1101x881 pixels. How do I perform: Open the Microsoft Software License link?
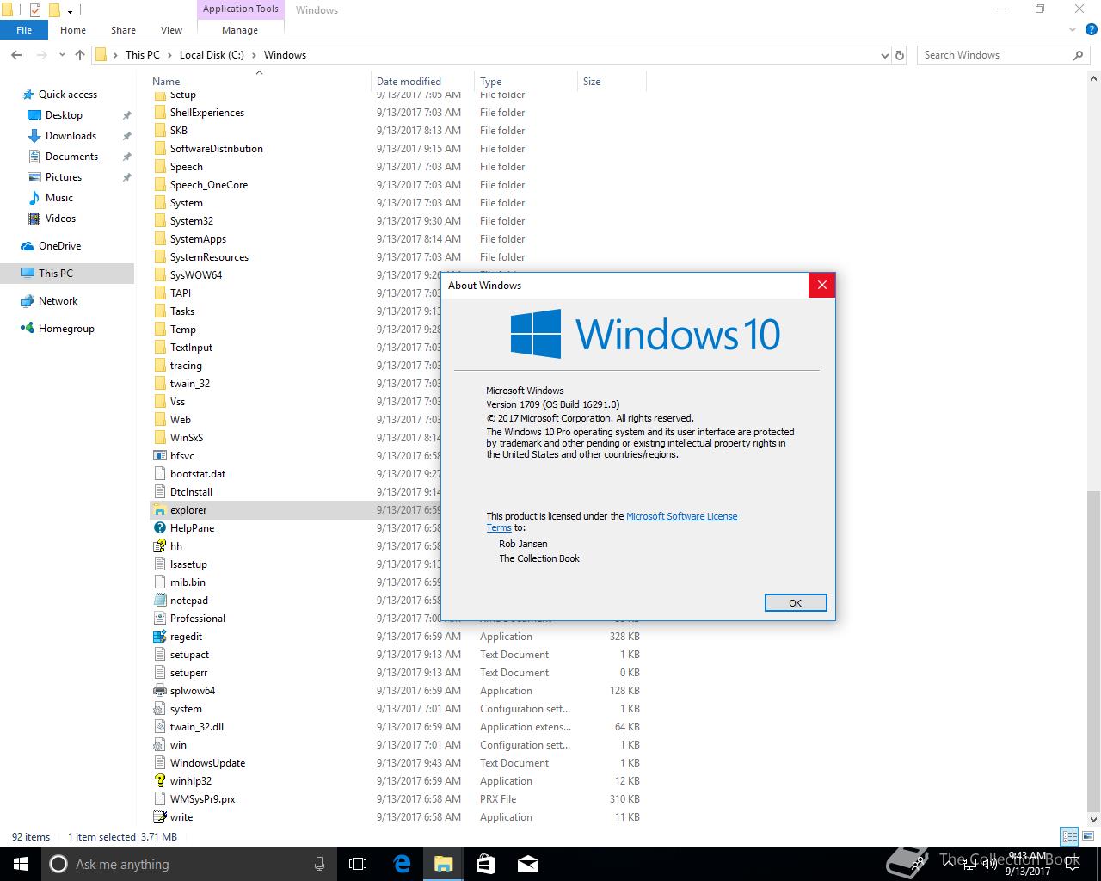[x=681, y=516]
